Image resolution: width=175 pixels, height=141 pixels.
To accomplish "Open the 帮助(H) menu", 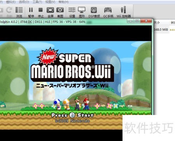I will [x=63, y=2].
